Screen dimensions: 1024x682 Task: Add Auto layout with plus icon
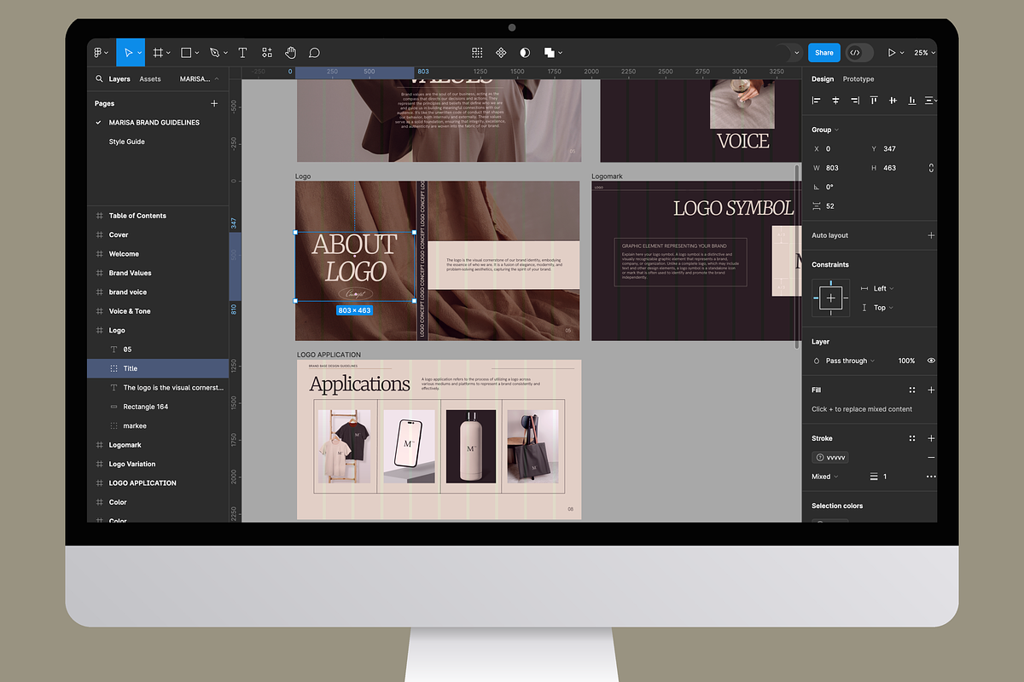click(x=931, y=235)
